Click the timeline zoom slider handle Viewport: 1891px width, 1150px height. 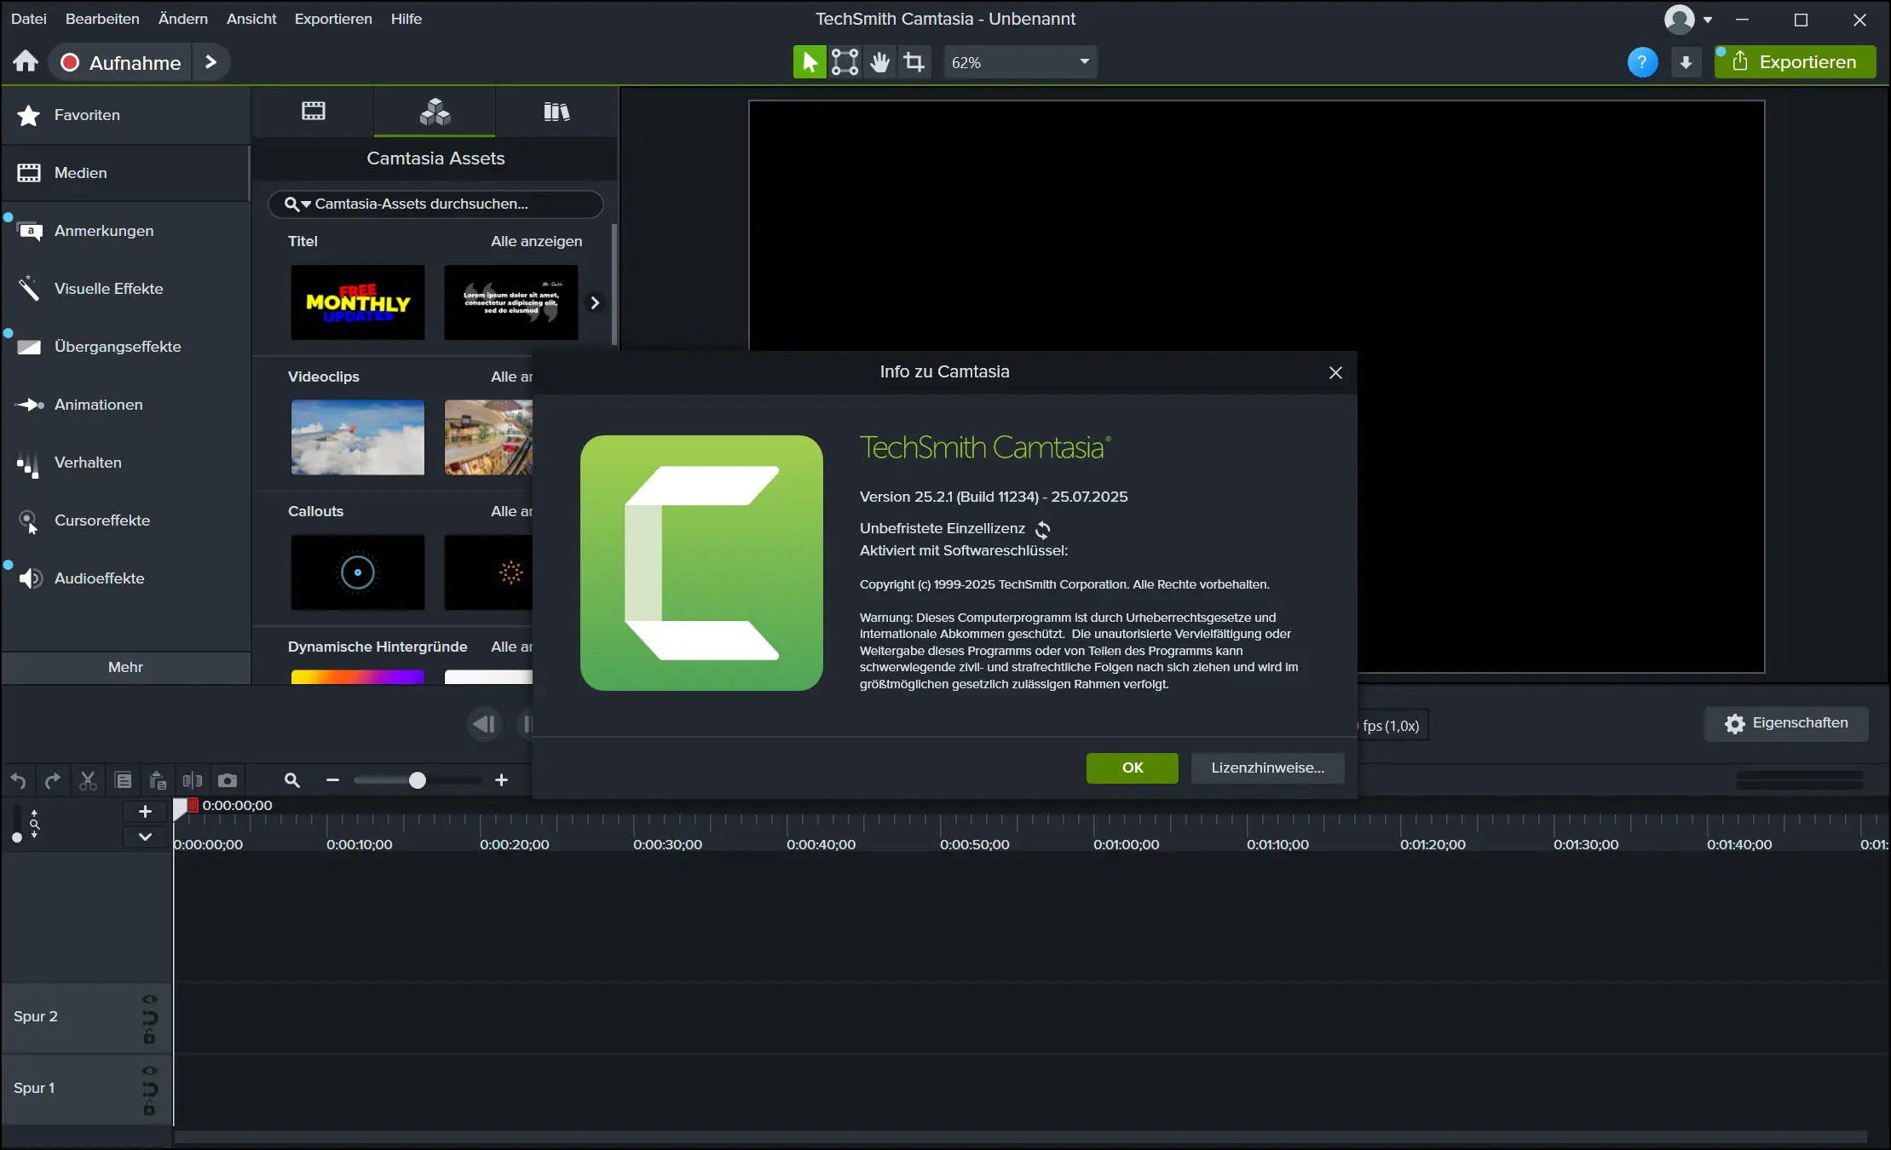(x=417, y=780)
